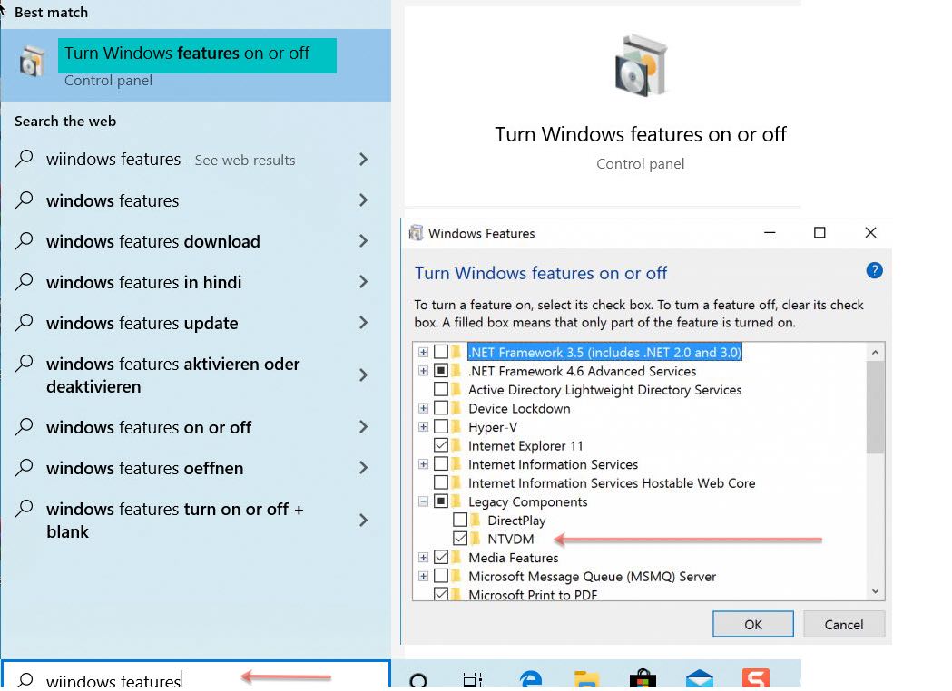
Task: Open the Best match Control panel icon
Action: point(32,62)
